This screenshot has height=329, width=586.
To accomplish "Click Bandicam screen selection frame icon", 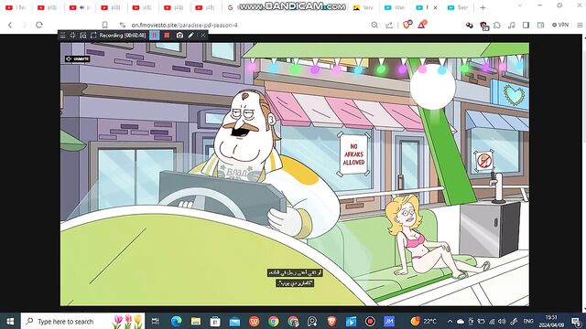I will (x=93, y=35).
